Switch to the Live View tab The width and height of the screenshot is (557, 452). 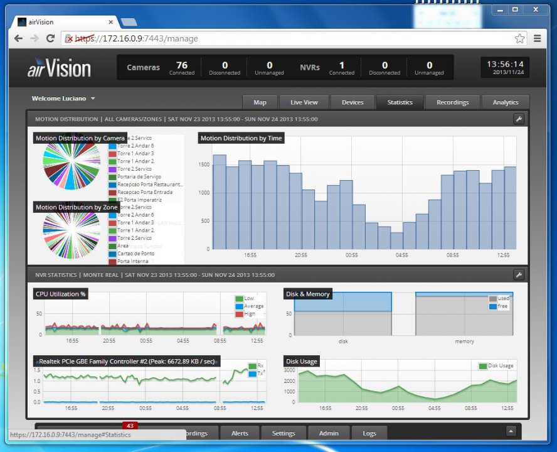(304, 102)
